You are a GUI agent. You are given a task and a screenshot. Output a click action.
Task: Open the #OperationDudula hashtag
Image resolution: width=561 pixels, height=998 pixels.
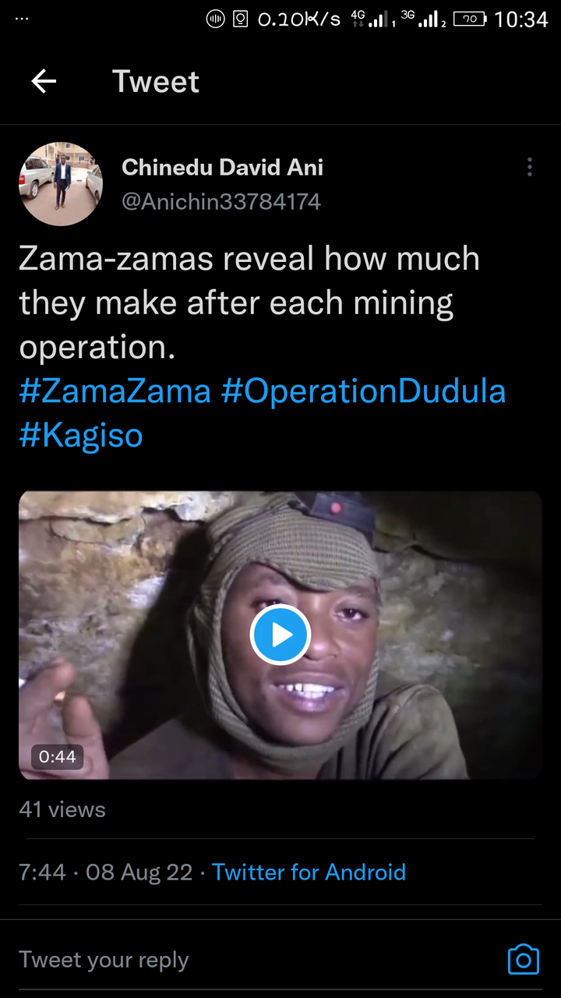(363, 391)
